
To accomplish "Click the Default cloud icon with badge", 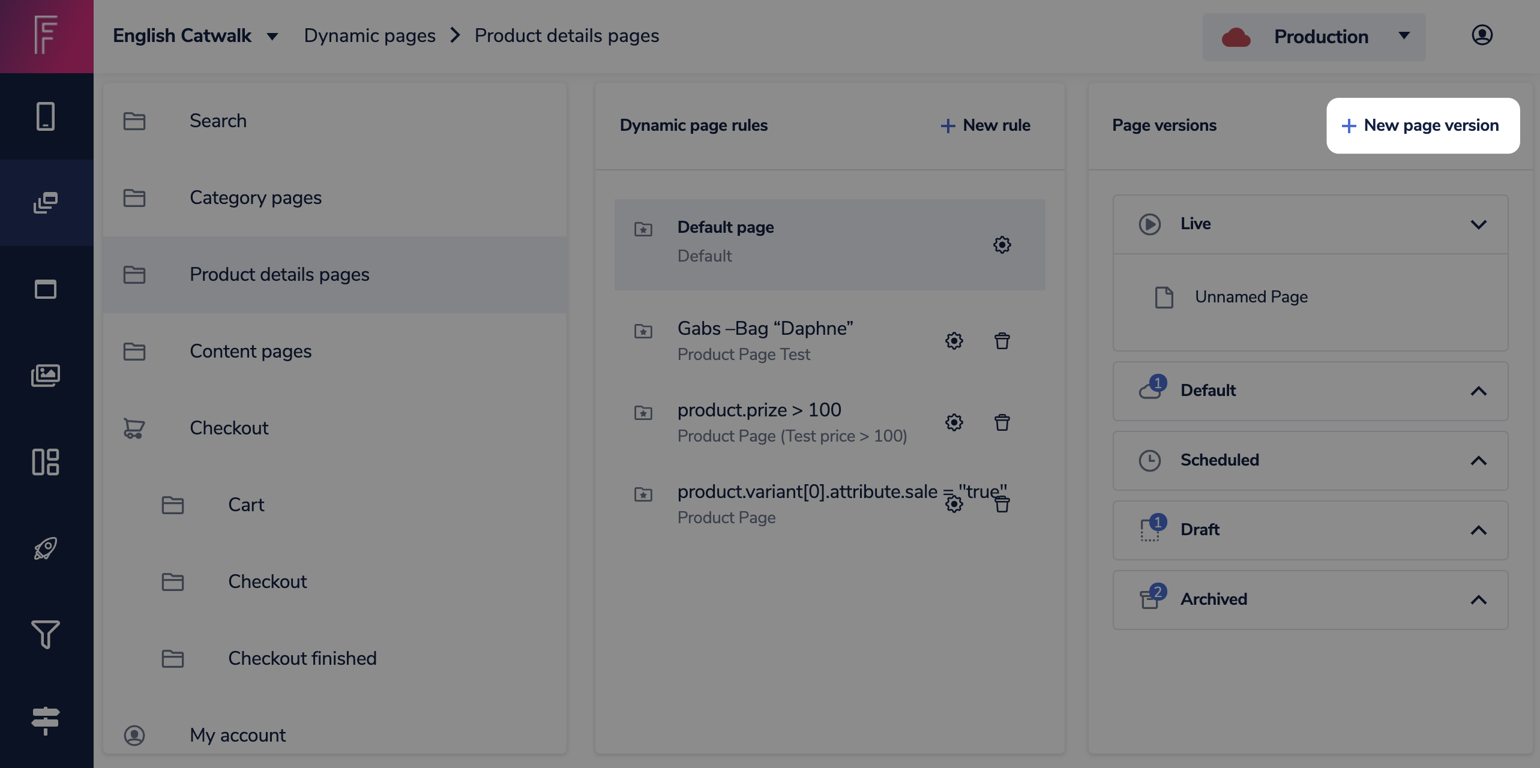I will [x=1152, y=388].
